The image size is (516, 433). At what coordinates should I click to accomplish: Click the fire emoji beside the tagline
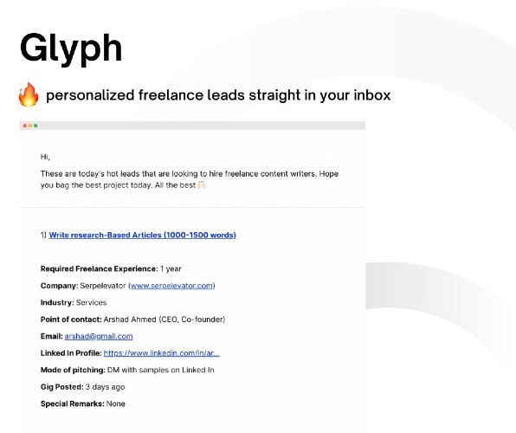[29, 94]
